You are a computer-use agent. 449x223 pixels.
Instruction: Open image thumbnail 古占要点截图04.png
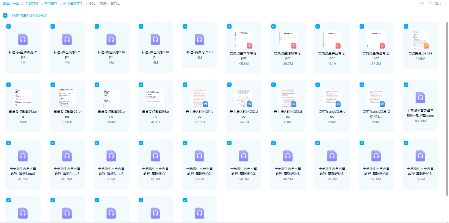pos(155,98)
